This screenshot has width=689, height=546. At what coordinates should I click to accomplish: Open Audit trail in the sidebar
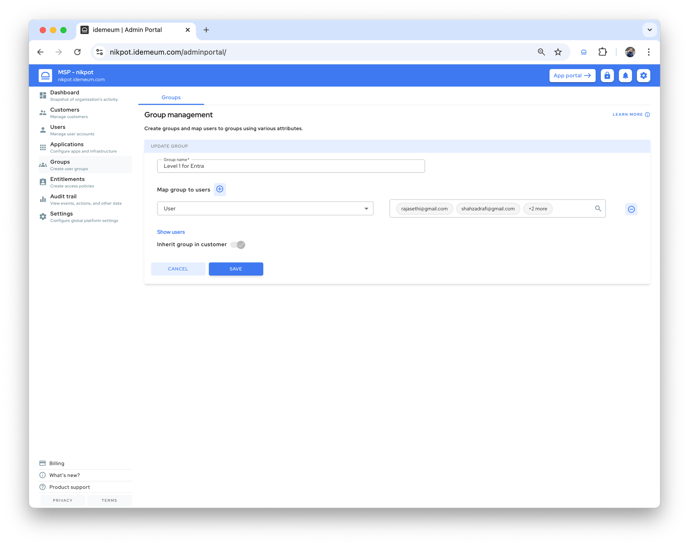[x=85, y=199]
